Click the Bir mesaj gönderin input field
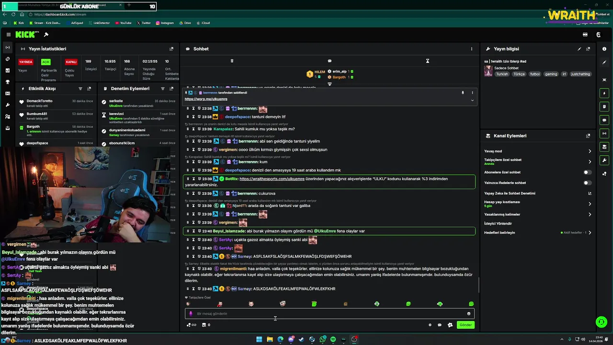The width and height of the screenshot is (613, 345). coord(329,313)
